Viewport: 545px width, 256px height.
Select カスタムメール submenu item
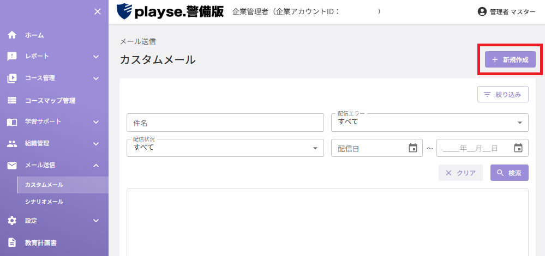(63, 185)
